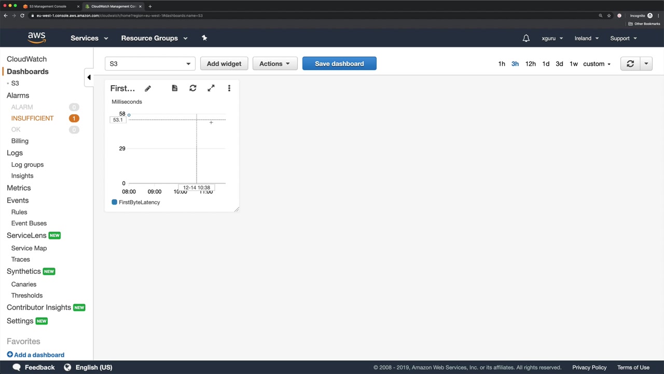Click the browser zoom magnifier icon
This screenshot has height=374, width=664.
pos(601,16)
